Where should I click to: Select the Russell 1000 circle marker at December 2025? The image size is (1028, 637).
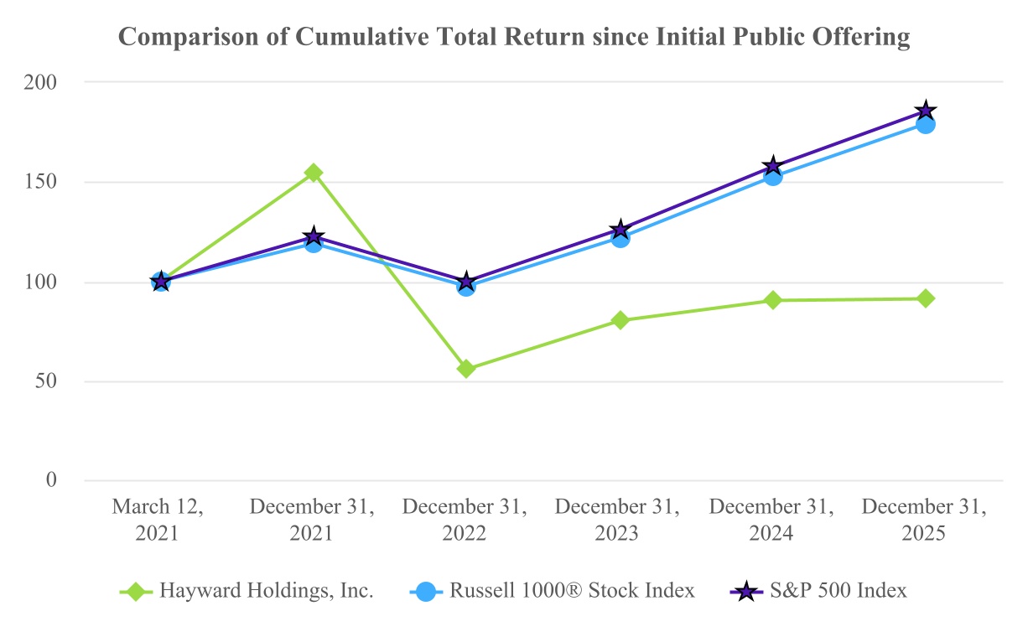click(926, 125)
